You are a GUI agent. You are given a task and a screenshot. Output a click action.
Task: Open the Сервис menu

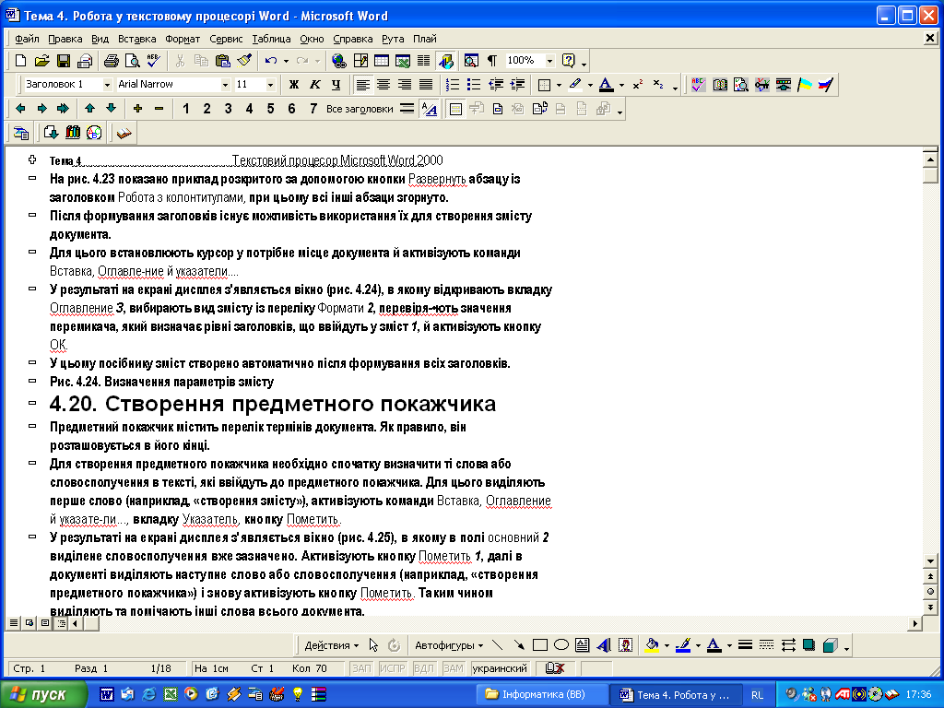tap(226, 39)
